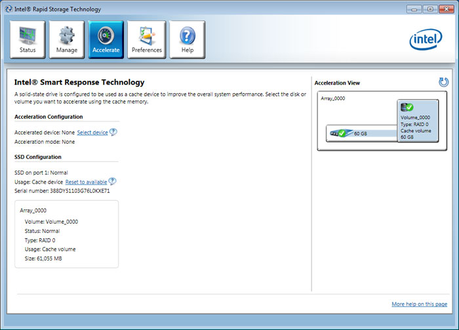This screenshot has height=330, width=459.
Task: Click the Select device link
Action: point(92,133)
